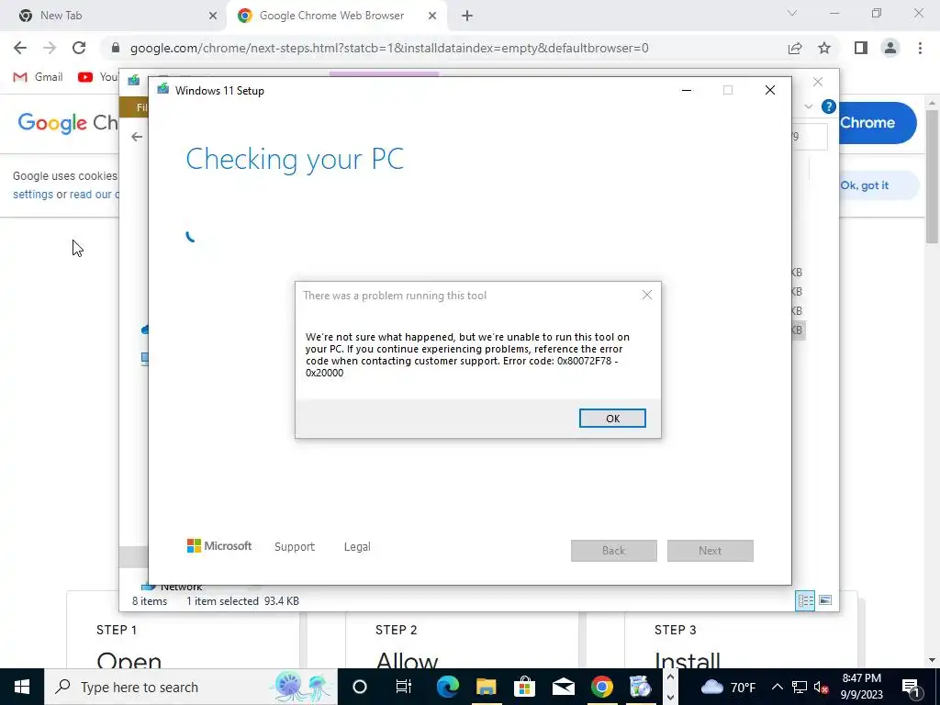This screenshot has height=705, width=940.
Task: Go back in File Explorer
Action: click(138, 138)
